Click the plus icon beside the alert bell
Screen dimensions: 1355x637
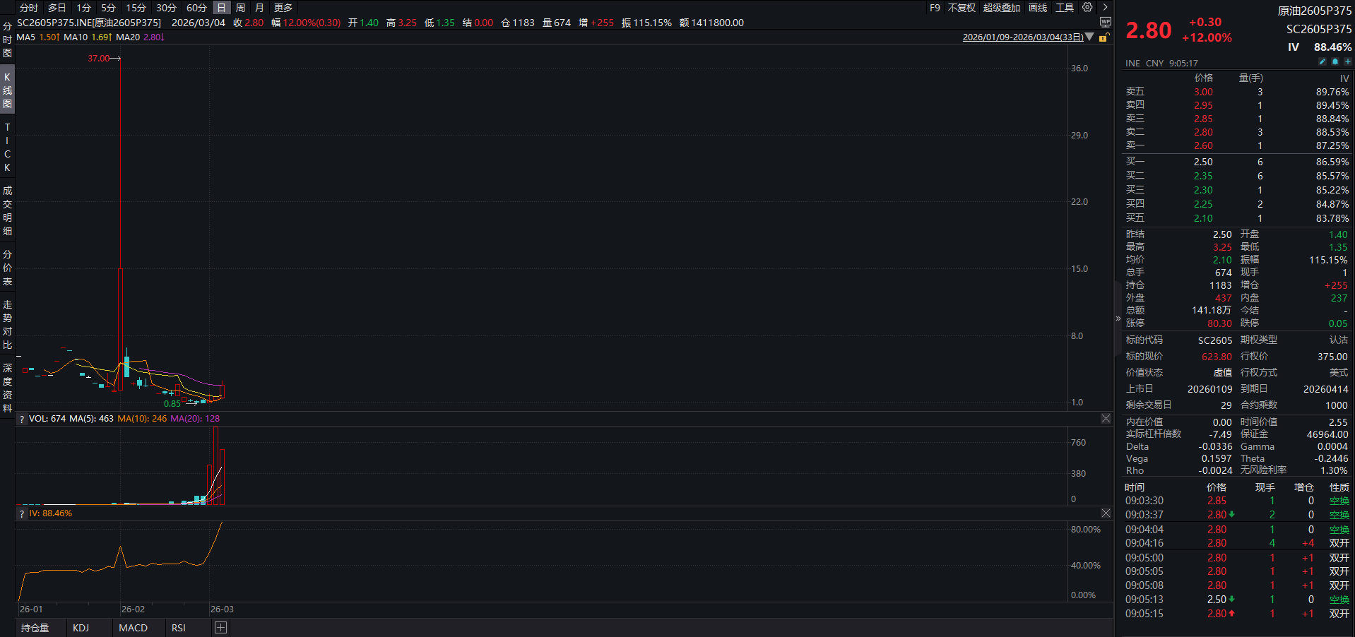[x=1347, y=62]
